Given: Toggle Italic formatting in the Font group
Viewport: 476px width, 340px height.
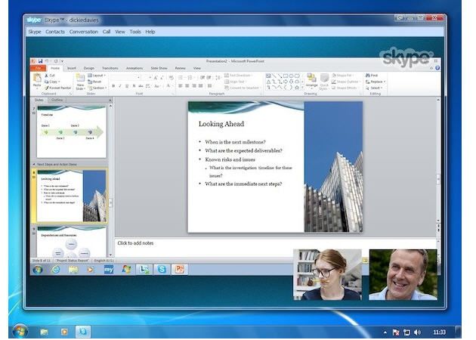Looking at the screenshot, I should point(120,86).
